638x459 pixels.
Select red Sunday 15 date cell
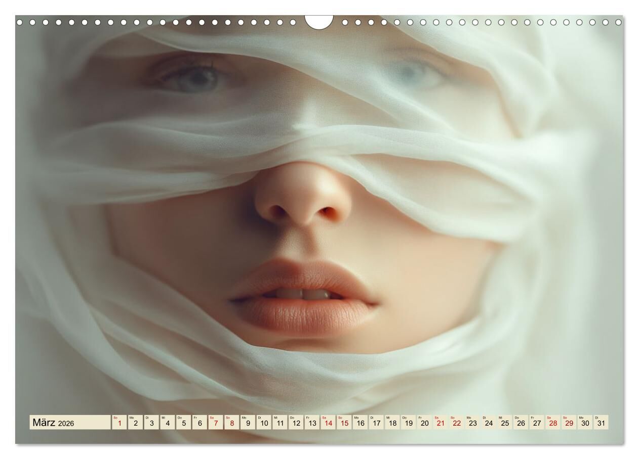[344, 423]
